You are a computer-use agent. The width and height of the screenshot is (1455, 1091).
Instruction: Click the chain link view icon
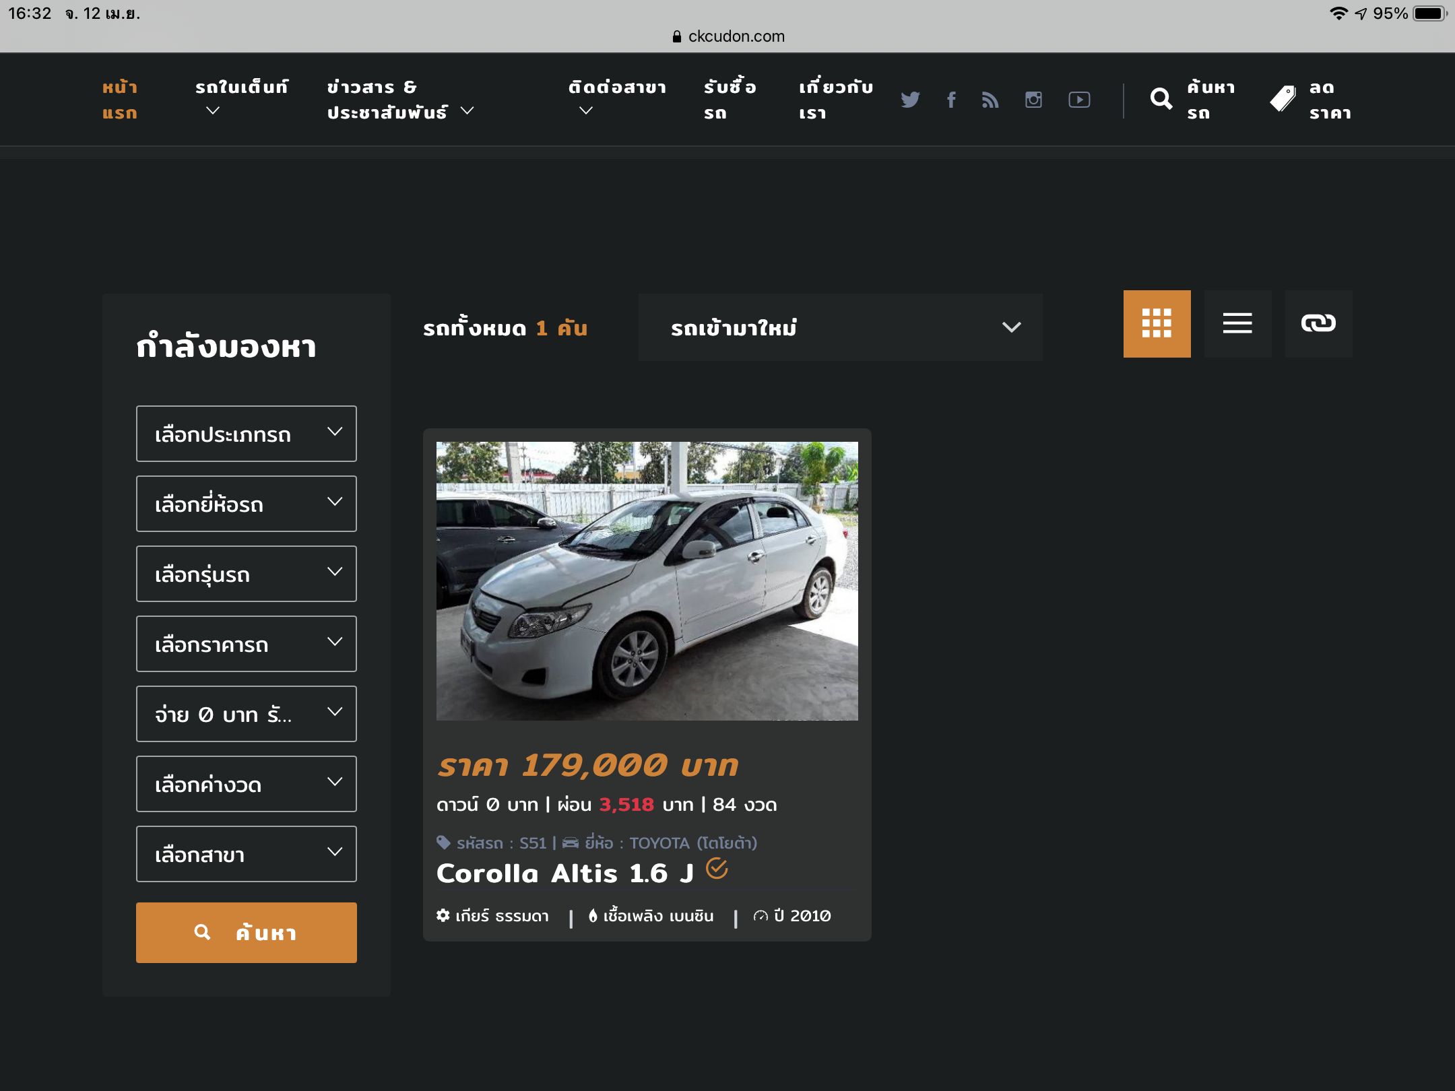click(x=1318, y=324)
